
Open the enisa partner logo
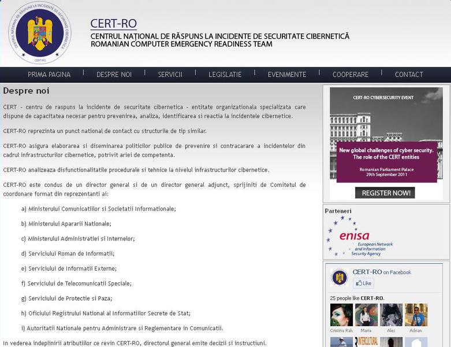point(360,236)
